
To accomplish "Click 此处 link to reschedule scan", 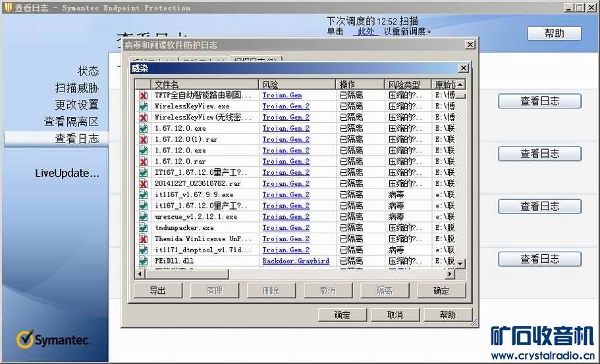I will click(x=366, y=32).
